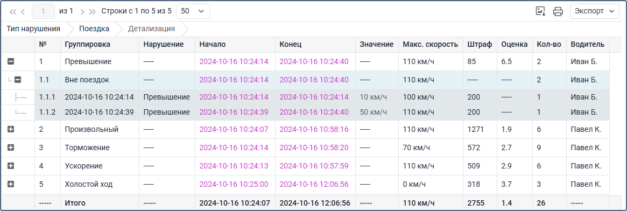Open end time 10:58:16 link in Произвольный row
The height and width of the screenshot is (211, 627).
tap(314, 130)
